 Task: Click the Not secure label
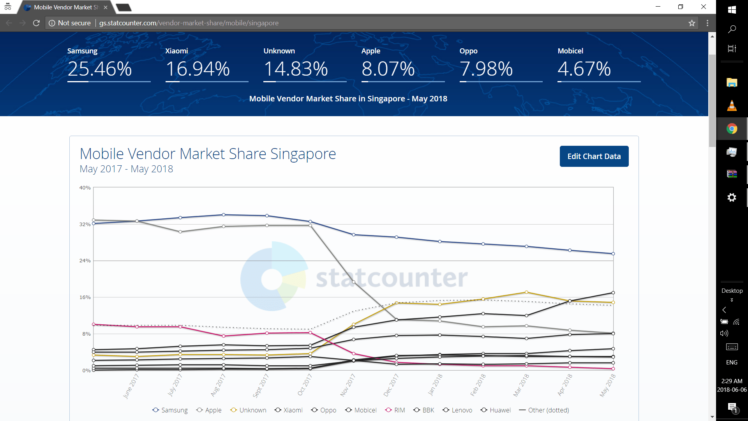(x=74, y=23)
